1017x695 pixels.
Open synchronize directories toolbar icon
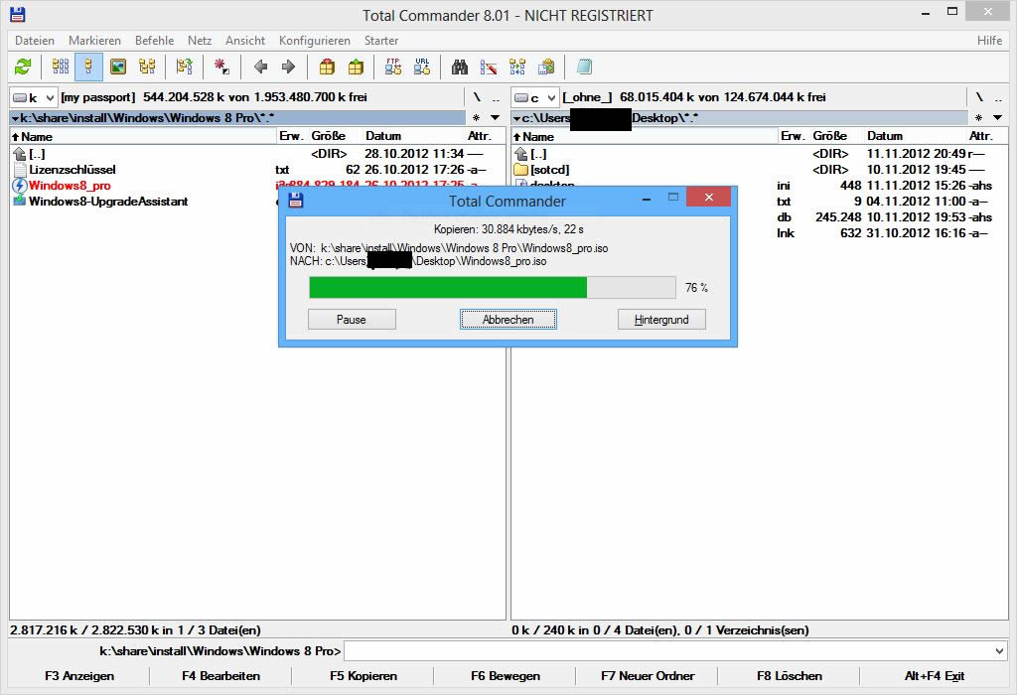517,67
